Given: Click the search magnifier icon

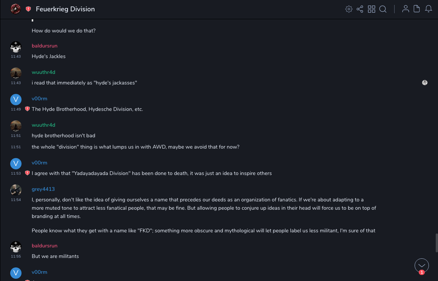Looking at the screenshot, I should pyautogui.click(x=383, y=9).
